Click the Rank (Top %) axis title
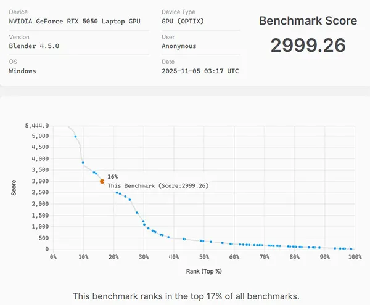 [x=204, y=270]
